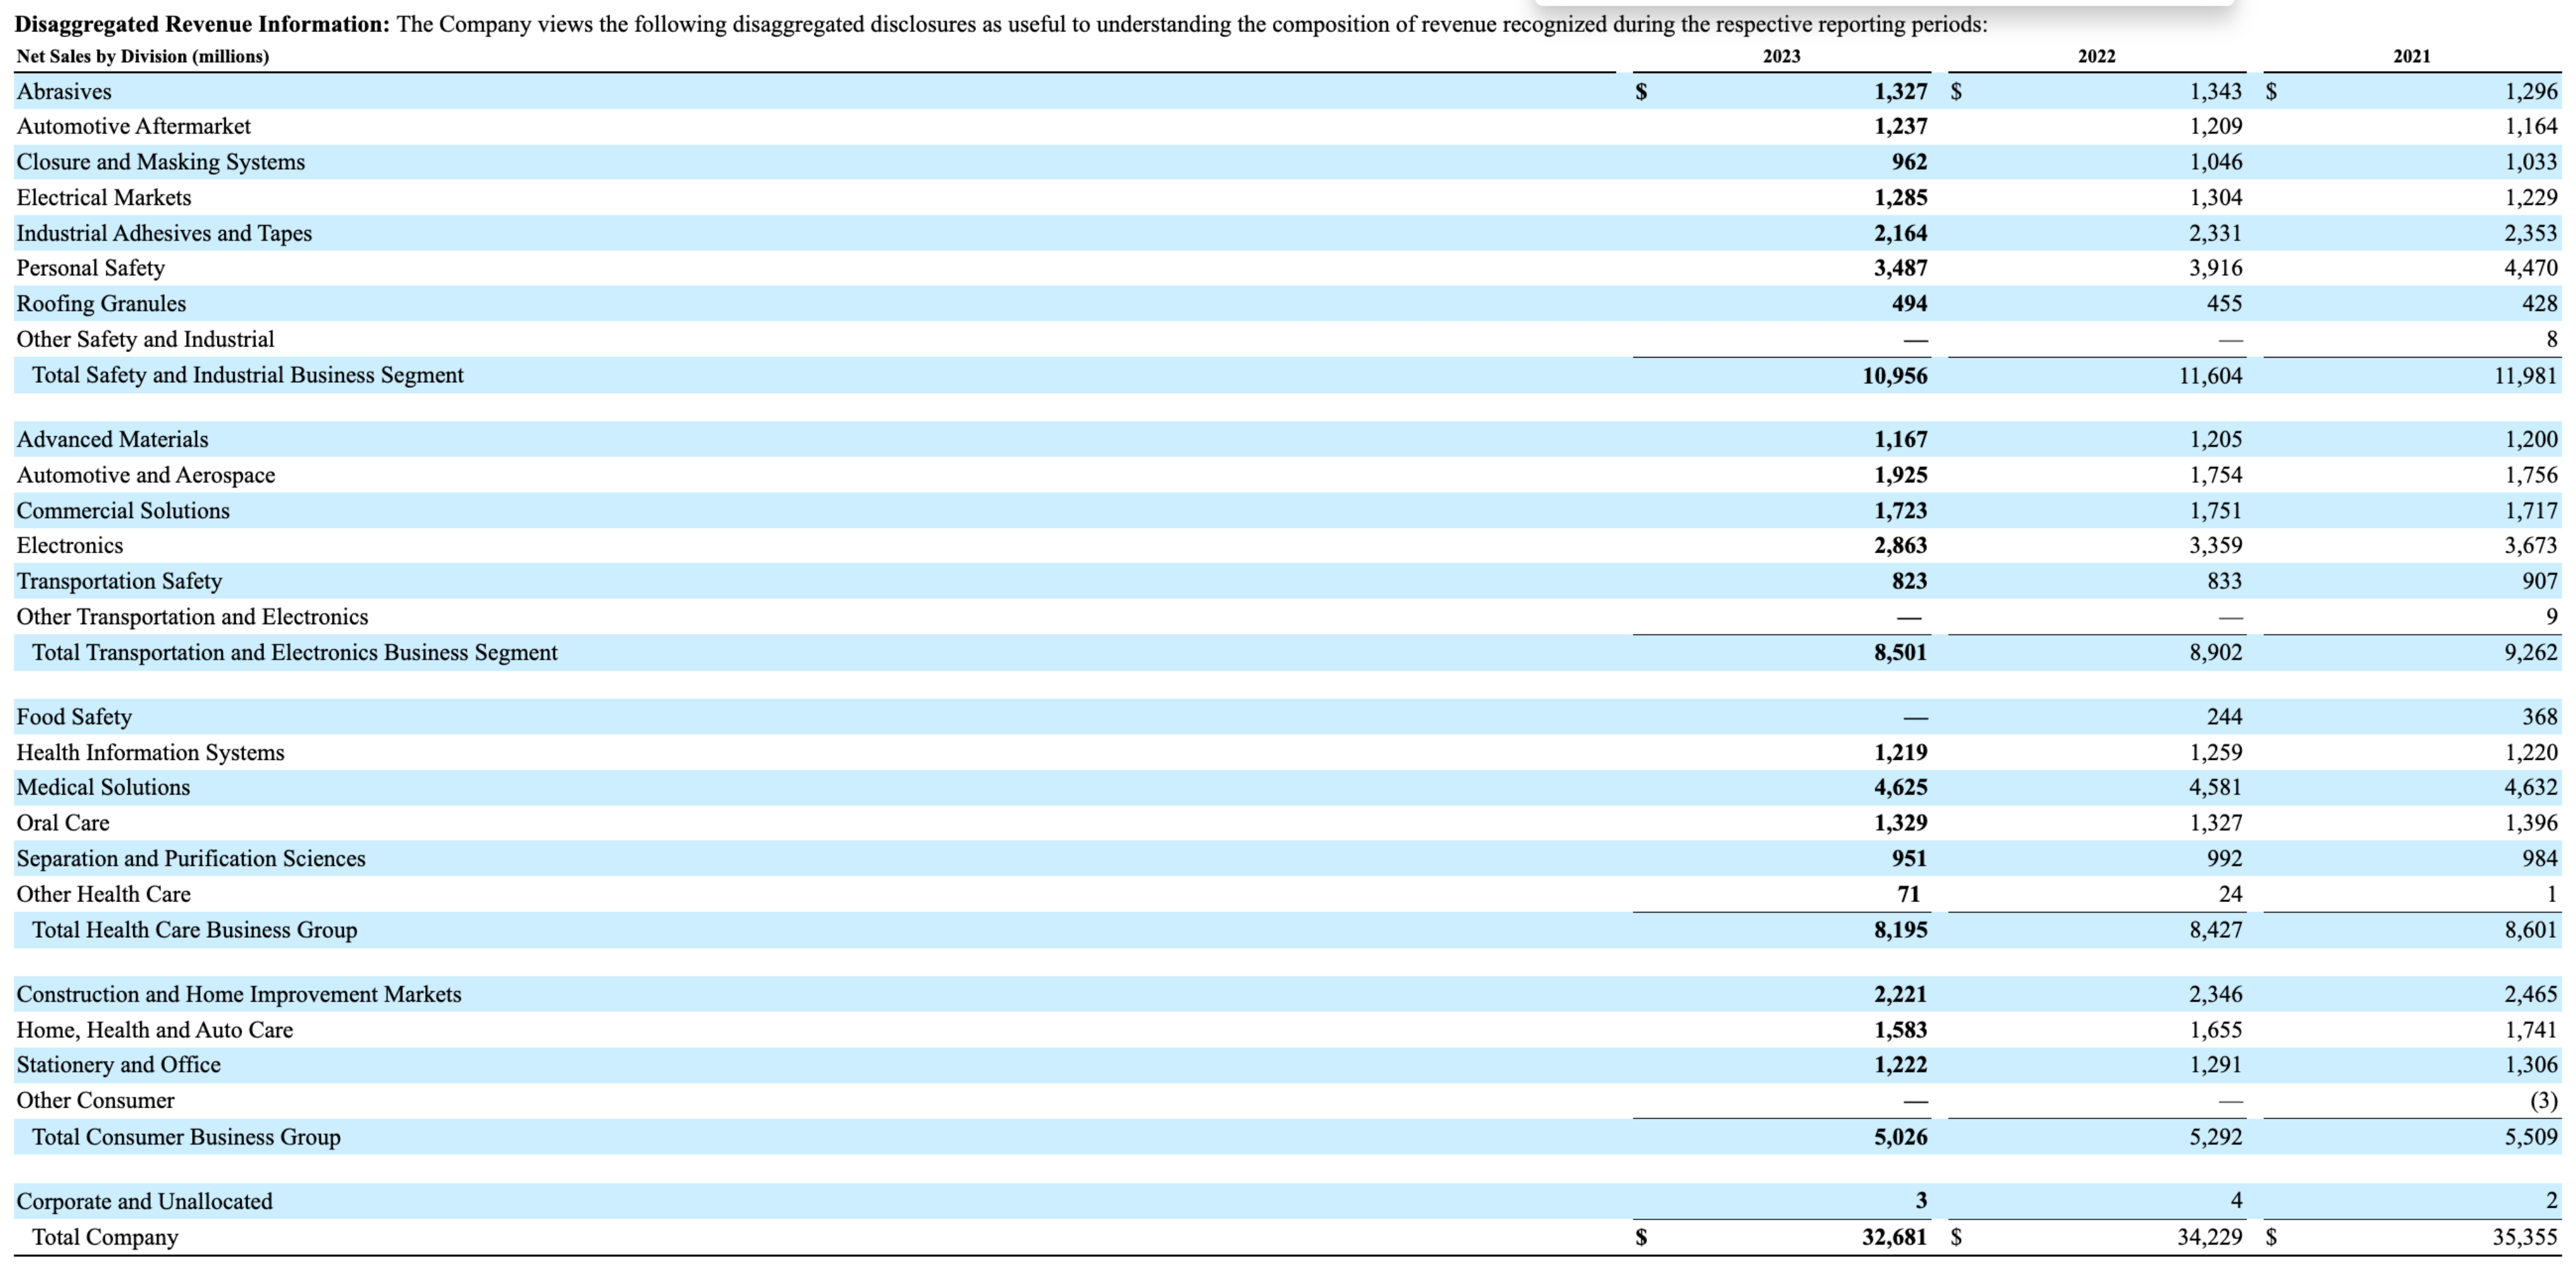Select Other Health Care value 71
2576x1276 pixels.
(x=1909, y=894)
